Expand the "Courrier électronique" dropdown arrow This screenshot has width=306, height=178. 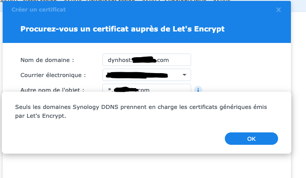click(184, 75)
